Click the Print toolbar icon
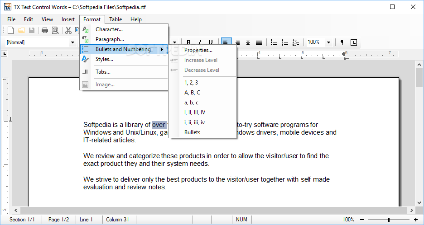424x225 pixels. pos(44,30)
